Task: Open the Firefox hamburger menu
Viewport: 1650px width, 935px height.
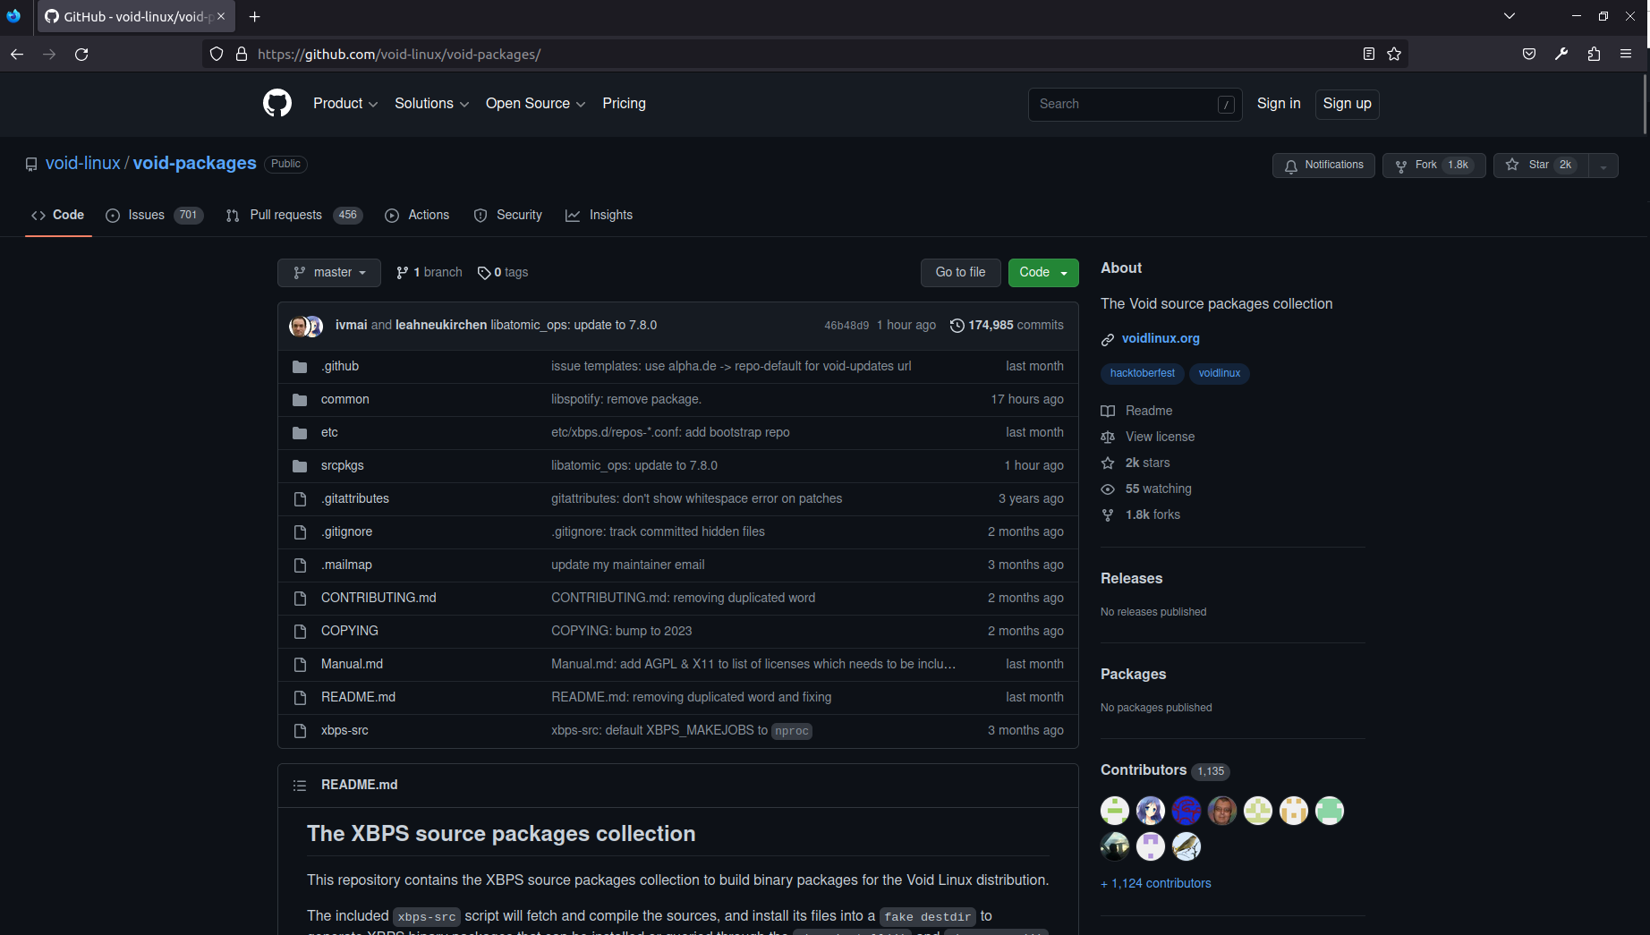Action: [1626, 55]
